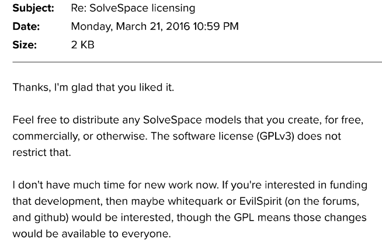Click the Date field label
This screenshot has height=251, width=382.
coord(25,27)
